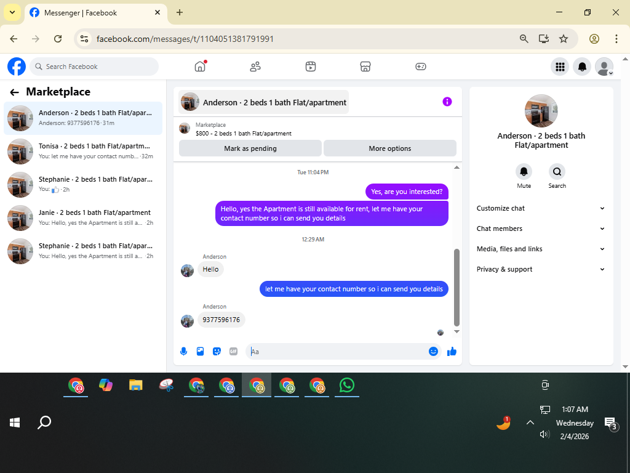Show hidden system tray icons chevron
Screen dimensions: 630x473
(x=530, y=422)
